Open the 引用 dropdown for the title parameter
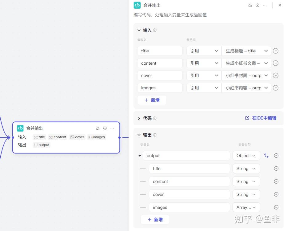287x231 pixels. (204, 51)
